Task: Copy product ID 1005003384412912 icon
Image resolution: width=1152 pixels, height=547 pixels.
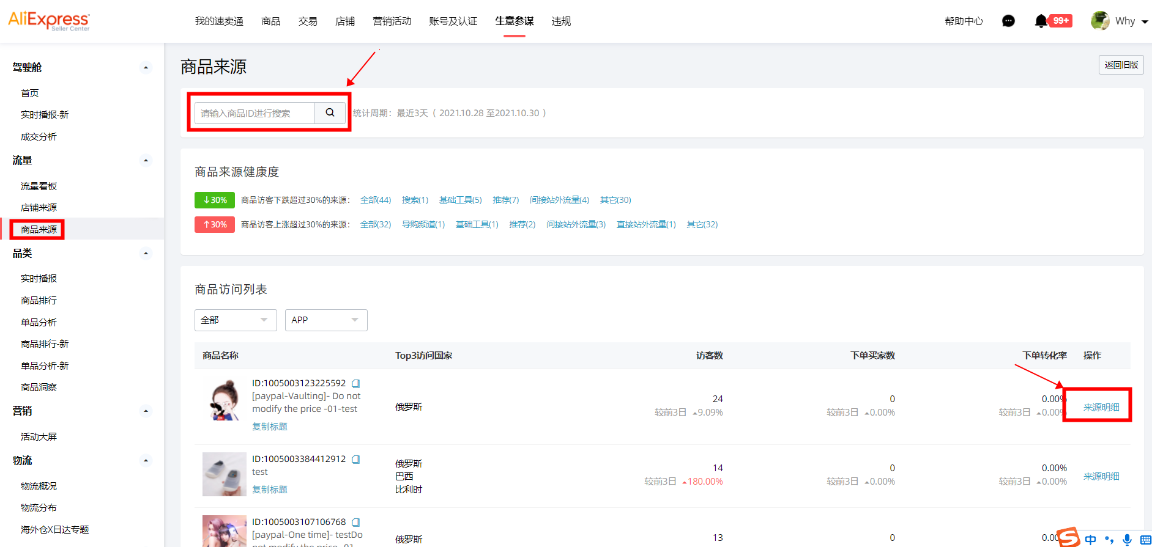Action: (355, 460)
